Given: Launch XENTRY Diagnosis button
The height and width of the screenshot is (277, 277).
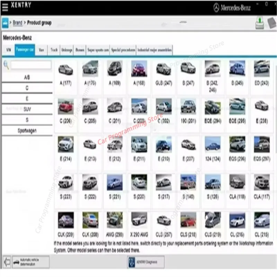Looking at the screenshot, I should pos(145,262).
